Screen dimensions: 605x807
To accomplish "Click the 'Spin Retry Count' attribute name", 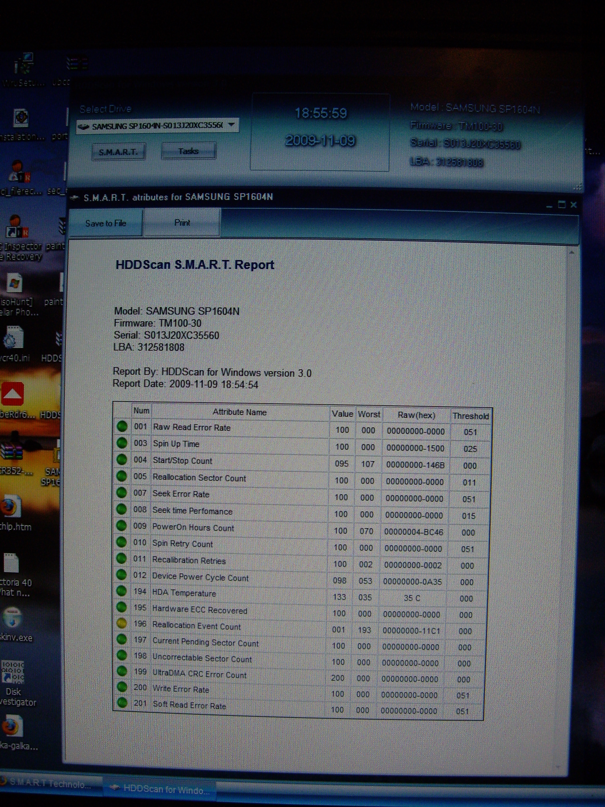I will pyautogui.click(x=182, y=544).
